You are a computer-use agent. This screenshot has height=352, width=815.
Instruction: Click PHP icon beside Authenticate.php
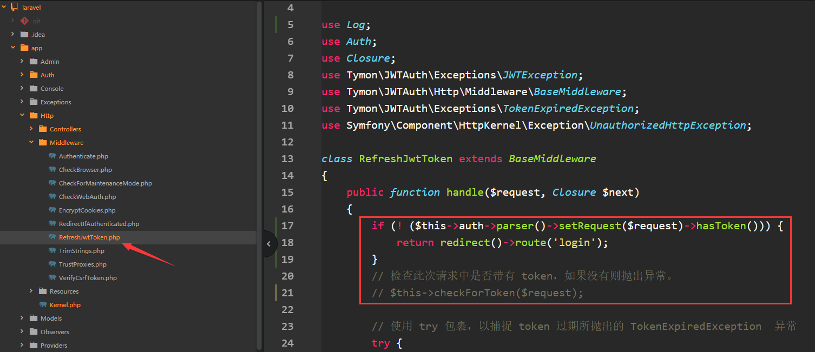tap(52, 156)
